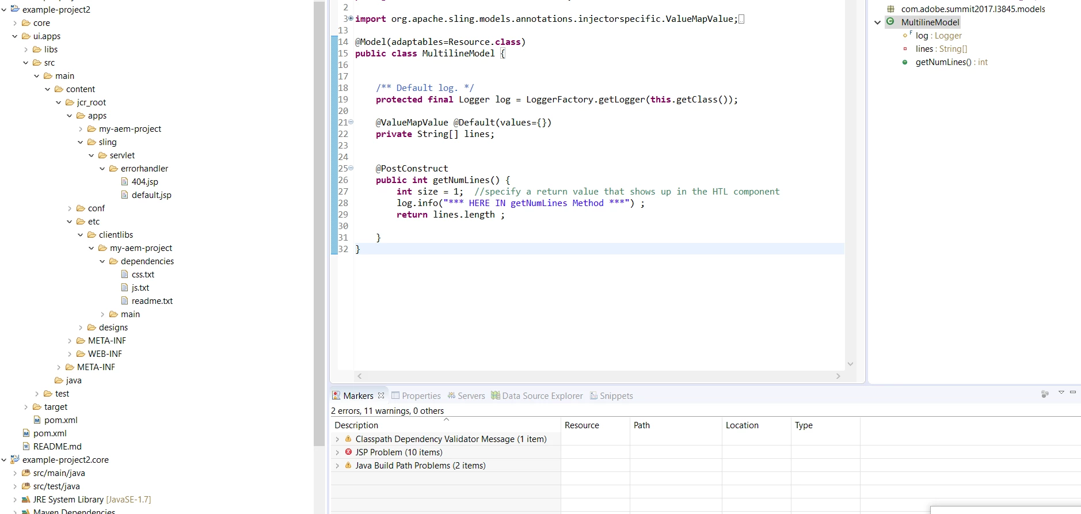Screen dimensions: 1081x514
Task: Click the package icon in Outline view
Action: point(891,9)
